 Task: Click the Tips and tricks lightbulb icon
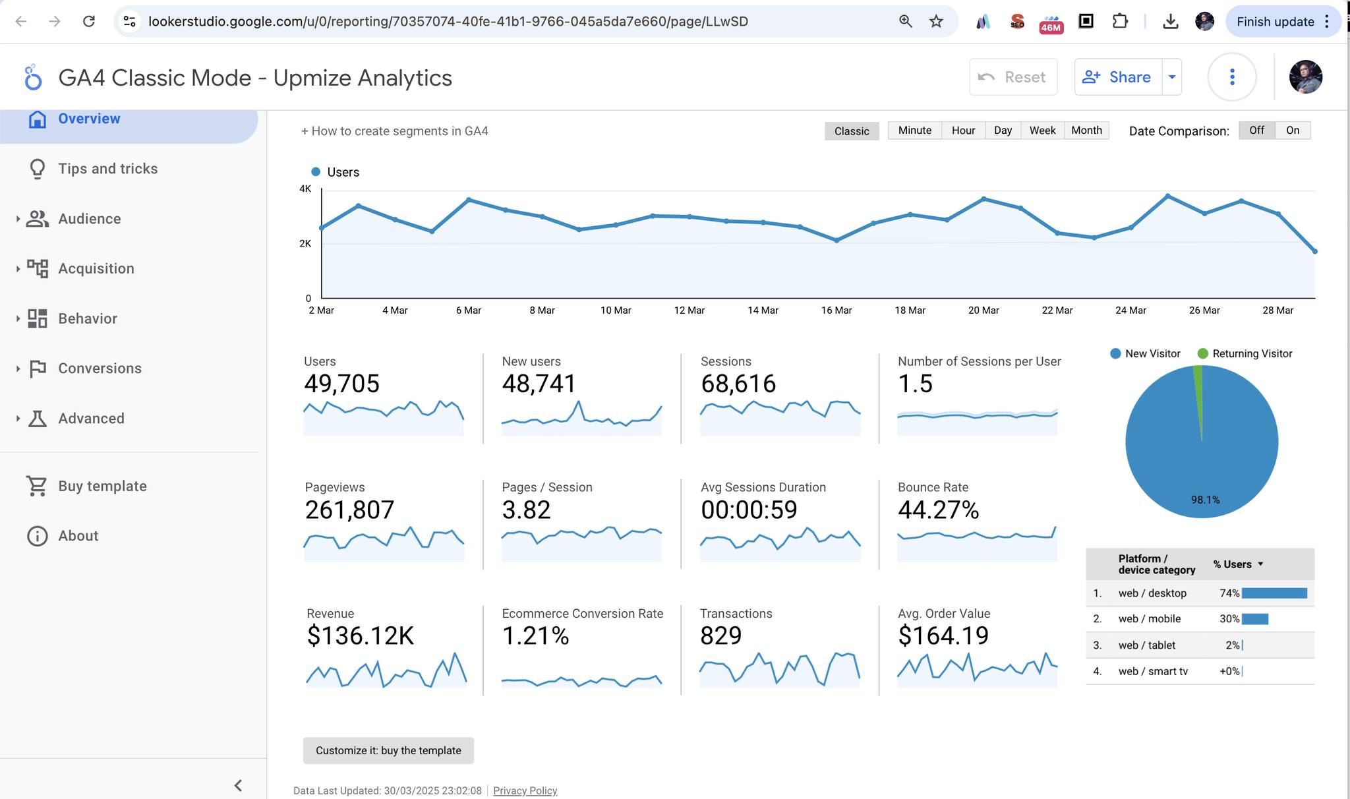pyautogui.click(x=38, y=169)
